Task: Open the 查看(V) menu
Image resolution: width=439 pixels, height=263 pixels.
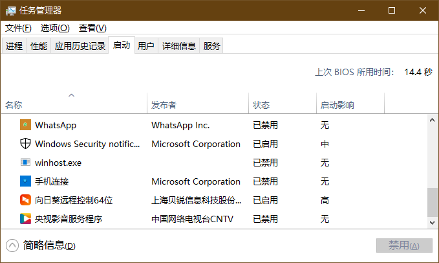Action: (92, 28)
